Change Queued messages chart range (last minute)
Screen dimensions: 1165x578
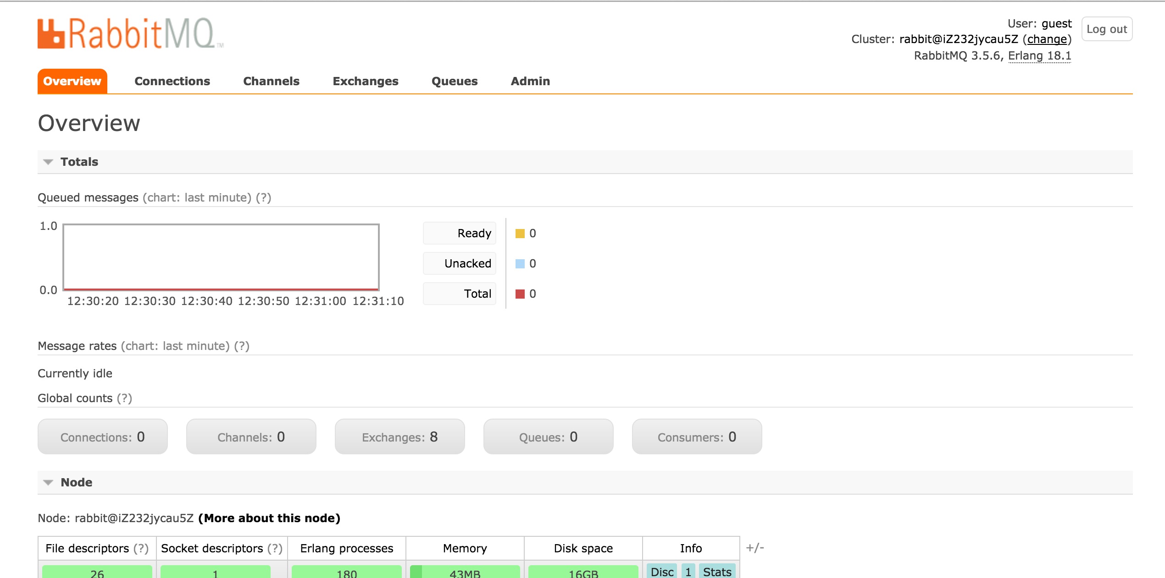pos(197,198)
